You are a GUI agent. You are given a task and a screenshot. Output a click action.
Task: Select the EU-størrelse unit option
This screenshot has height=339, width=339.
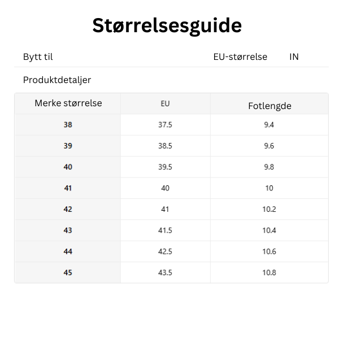pos(240,57)
